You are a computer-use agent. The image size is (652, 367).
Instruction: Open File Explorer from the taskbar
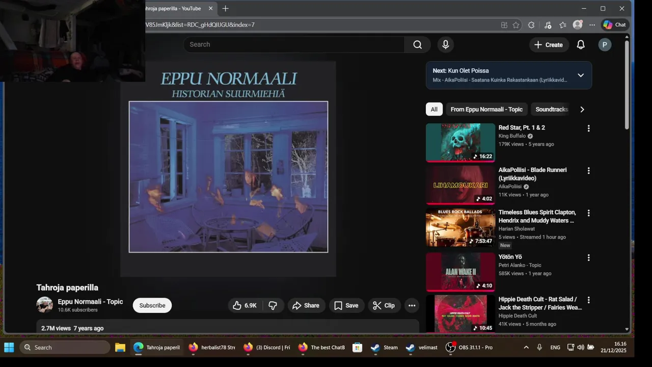coord(120,348)
